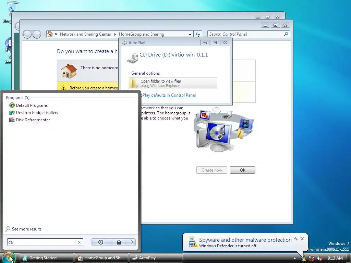Click the search magnifier in Control Panel

(x=286, y=34)
